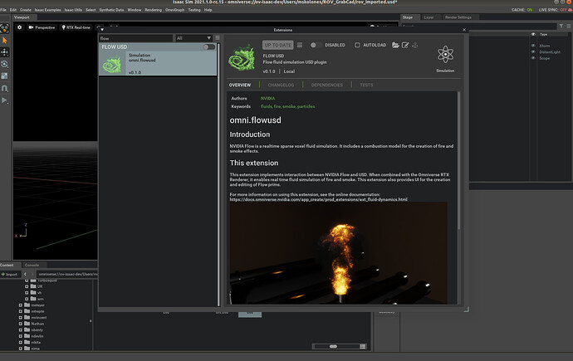Toggle visibility of the Scope prim
This screenshot has width=573, height=361.
(x=533, y=58)
